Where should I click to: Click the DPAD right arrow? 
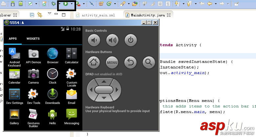(117, 90)
